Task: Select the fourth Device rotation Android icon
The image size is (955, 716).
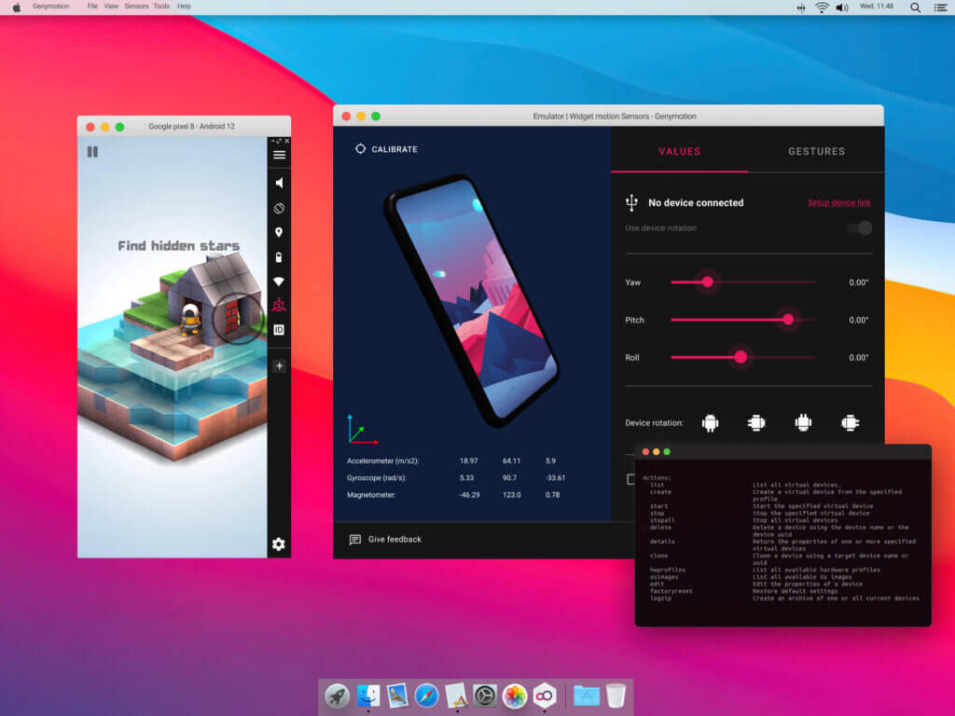Action: (851, 422)
